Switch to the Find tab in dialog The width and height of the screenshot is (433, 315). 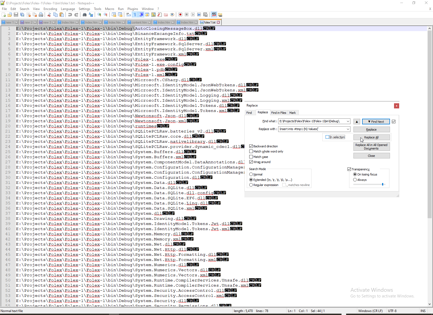(249, 113)
